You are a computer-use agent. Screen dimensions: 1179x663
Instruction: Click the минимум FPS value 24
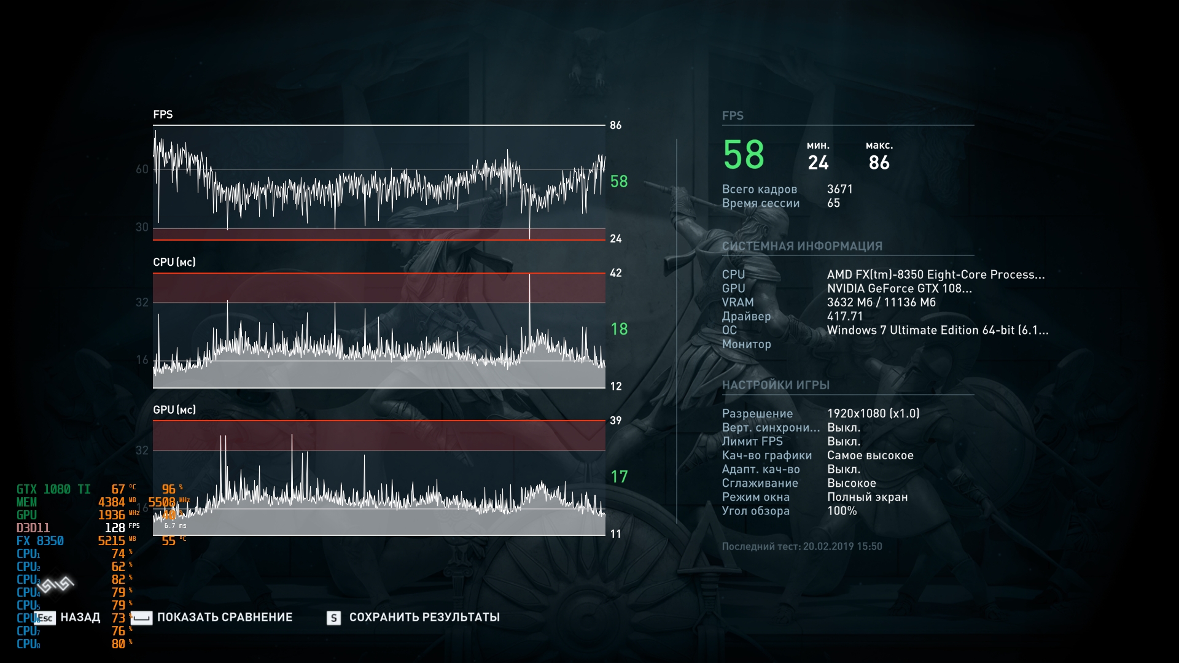click(x=818, y=163)
